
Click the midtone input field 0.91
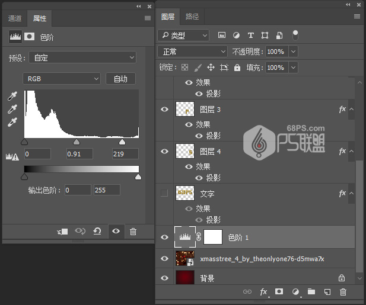coord(79,154)
